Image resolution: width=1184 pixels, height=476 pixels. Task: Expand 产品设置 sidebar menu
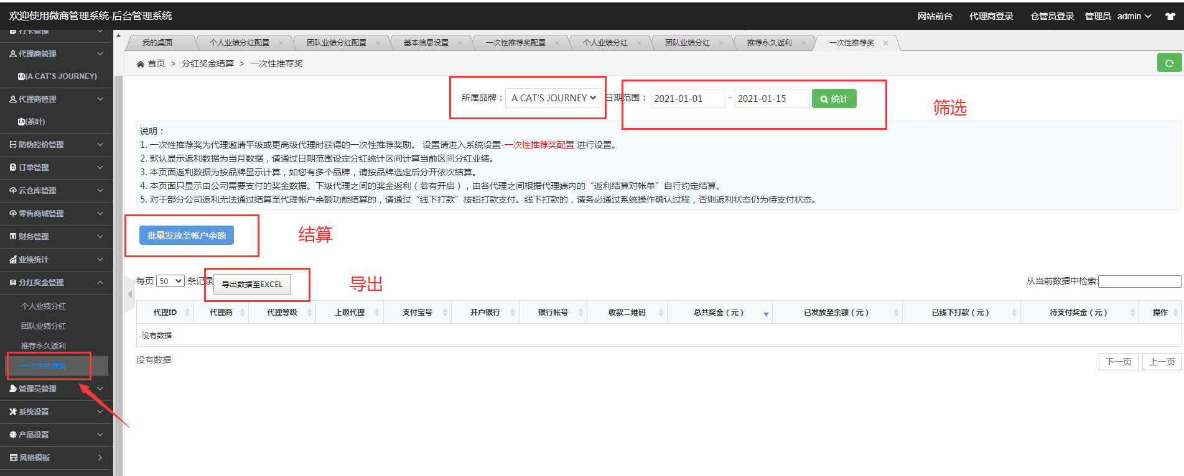coord(57,435)
